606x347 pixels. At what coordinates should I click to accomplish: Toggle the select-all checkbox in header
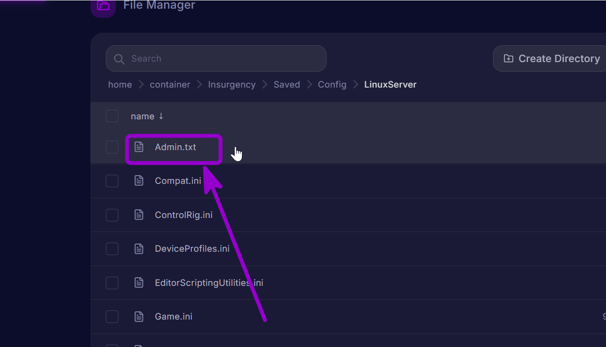tap(112, 116)
